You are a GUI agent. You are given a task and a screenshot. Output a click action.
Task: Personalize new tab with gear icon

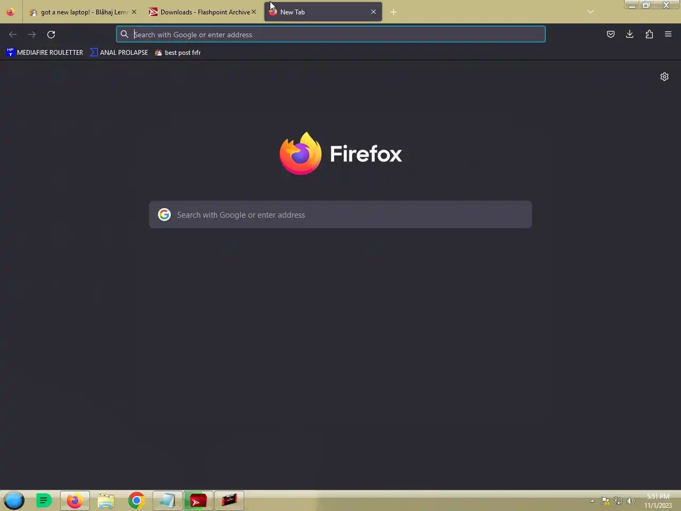pyautogui.click(x=665, y=77)
